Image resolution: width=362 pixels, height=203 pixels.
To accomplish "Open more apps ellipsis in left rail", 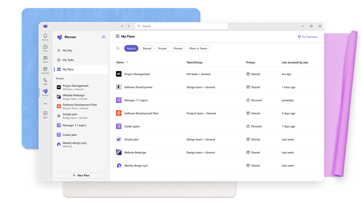I will (45, 104).
